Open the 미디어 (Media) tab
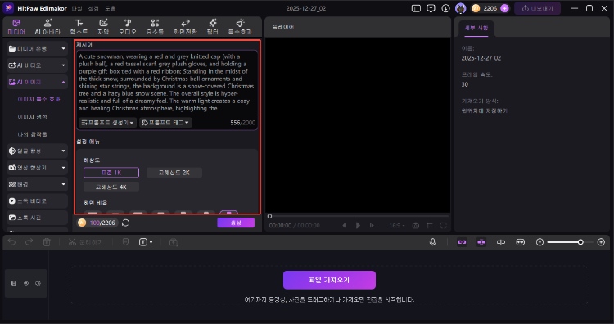The width and height of the screenshot is (614, 324). tap(16, 27)
